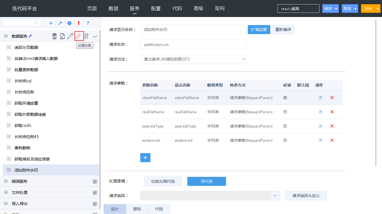Rename the 数据服务 group via the blue pencil icon
This screenshot has height=214, width=382.
point(30,36)
